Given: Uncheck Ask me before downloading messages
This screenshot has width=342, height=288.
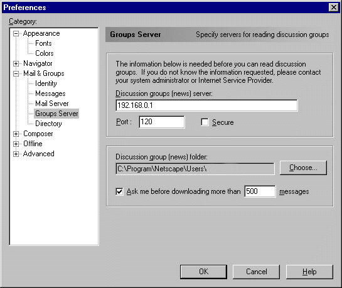Looking at the screenshot, I should click(x=119, y=191).
